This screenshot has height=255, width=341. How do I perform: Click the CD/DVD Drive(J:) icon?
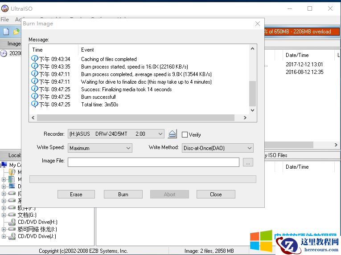pos(12,236)
